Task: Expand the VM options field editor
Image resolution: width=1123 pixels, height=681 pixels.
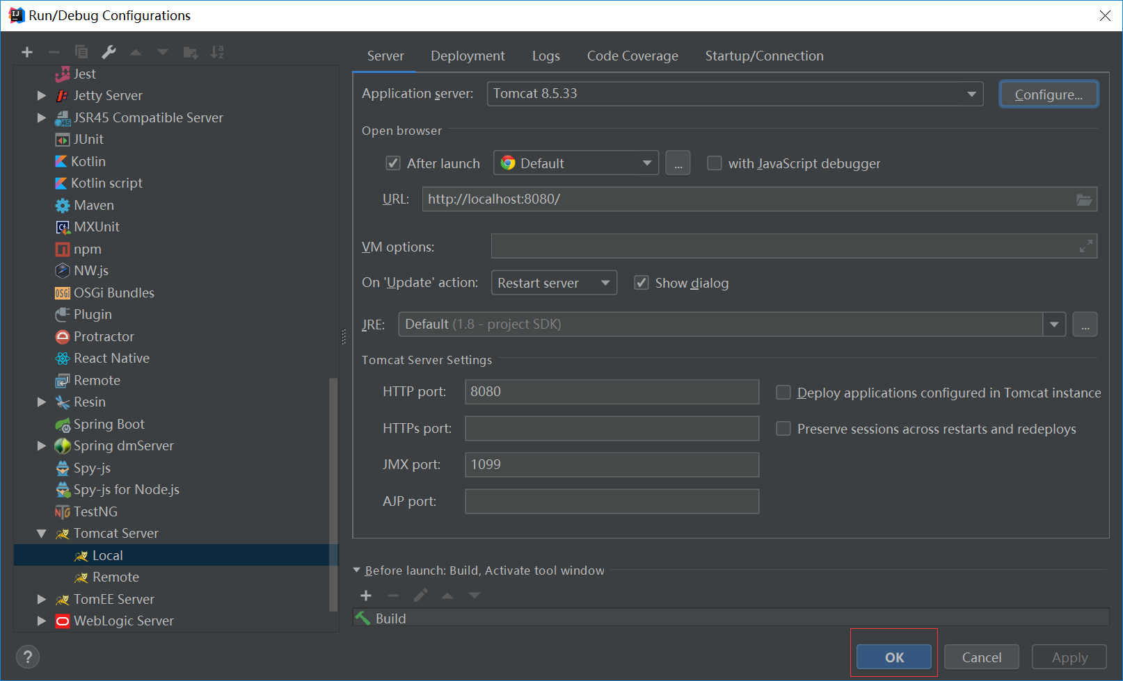Action: point(1085,246)
